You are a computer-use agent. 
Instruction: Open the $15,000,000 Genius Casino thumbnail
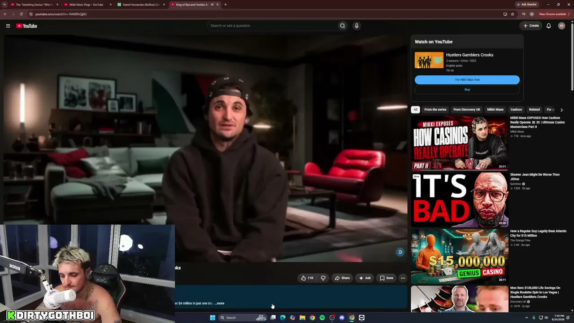[x=460, y=256]
